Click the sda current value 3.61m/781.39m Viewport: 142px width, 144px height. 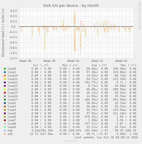click(x=42, y=131)
